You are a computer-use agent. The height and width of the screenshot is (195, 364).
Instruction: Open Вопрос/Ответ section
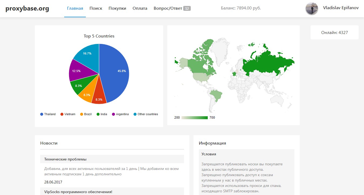(x=168, y=8)
